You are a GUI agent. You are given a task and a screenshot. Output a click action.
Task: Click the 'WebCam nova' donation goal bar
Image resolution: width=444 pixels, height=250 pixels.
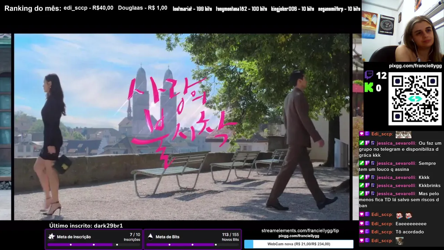299,244
